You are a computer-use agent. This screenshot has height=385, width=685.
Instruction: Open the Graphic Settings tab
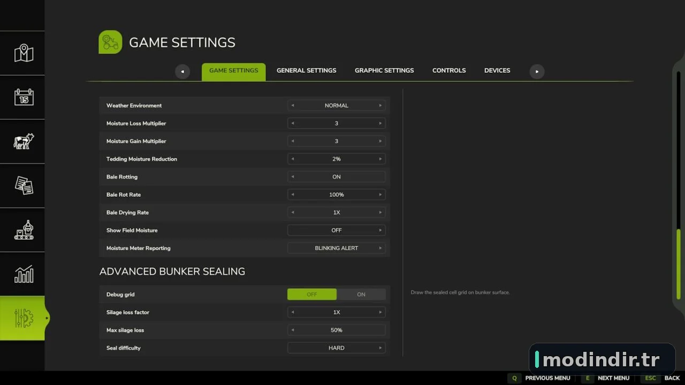coord(384,71)
